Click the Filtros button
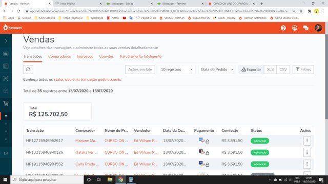This screenshot has height=184, width=328. pyautogui.click(x=303, y=70)
